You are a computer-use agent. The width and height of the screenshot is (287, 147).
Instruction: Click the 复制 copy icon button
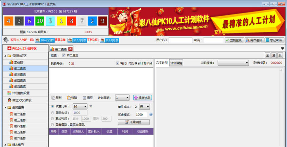pos(56,98)
